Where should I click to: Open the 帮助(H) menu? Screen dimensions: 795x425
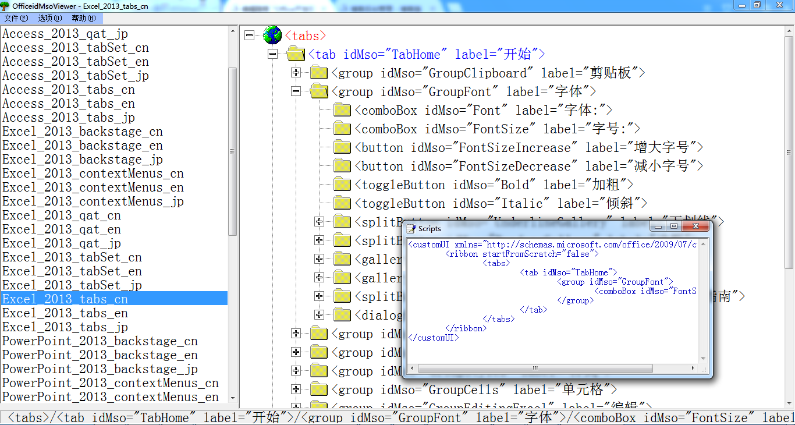(x=84, y=18)
